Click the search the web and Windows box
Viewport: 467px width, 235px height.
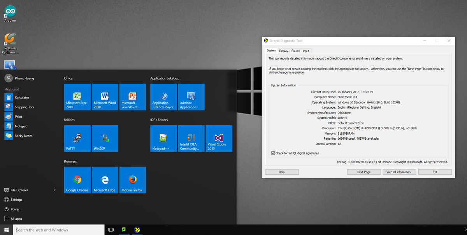pyautogui.click(x=59, y=230)
